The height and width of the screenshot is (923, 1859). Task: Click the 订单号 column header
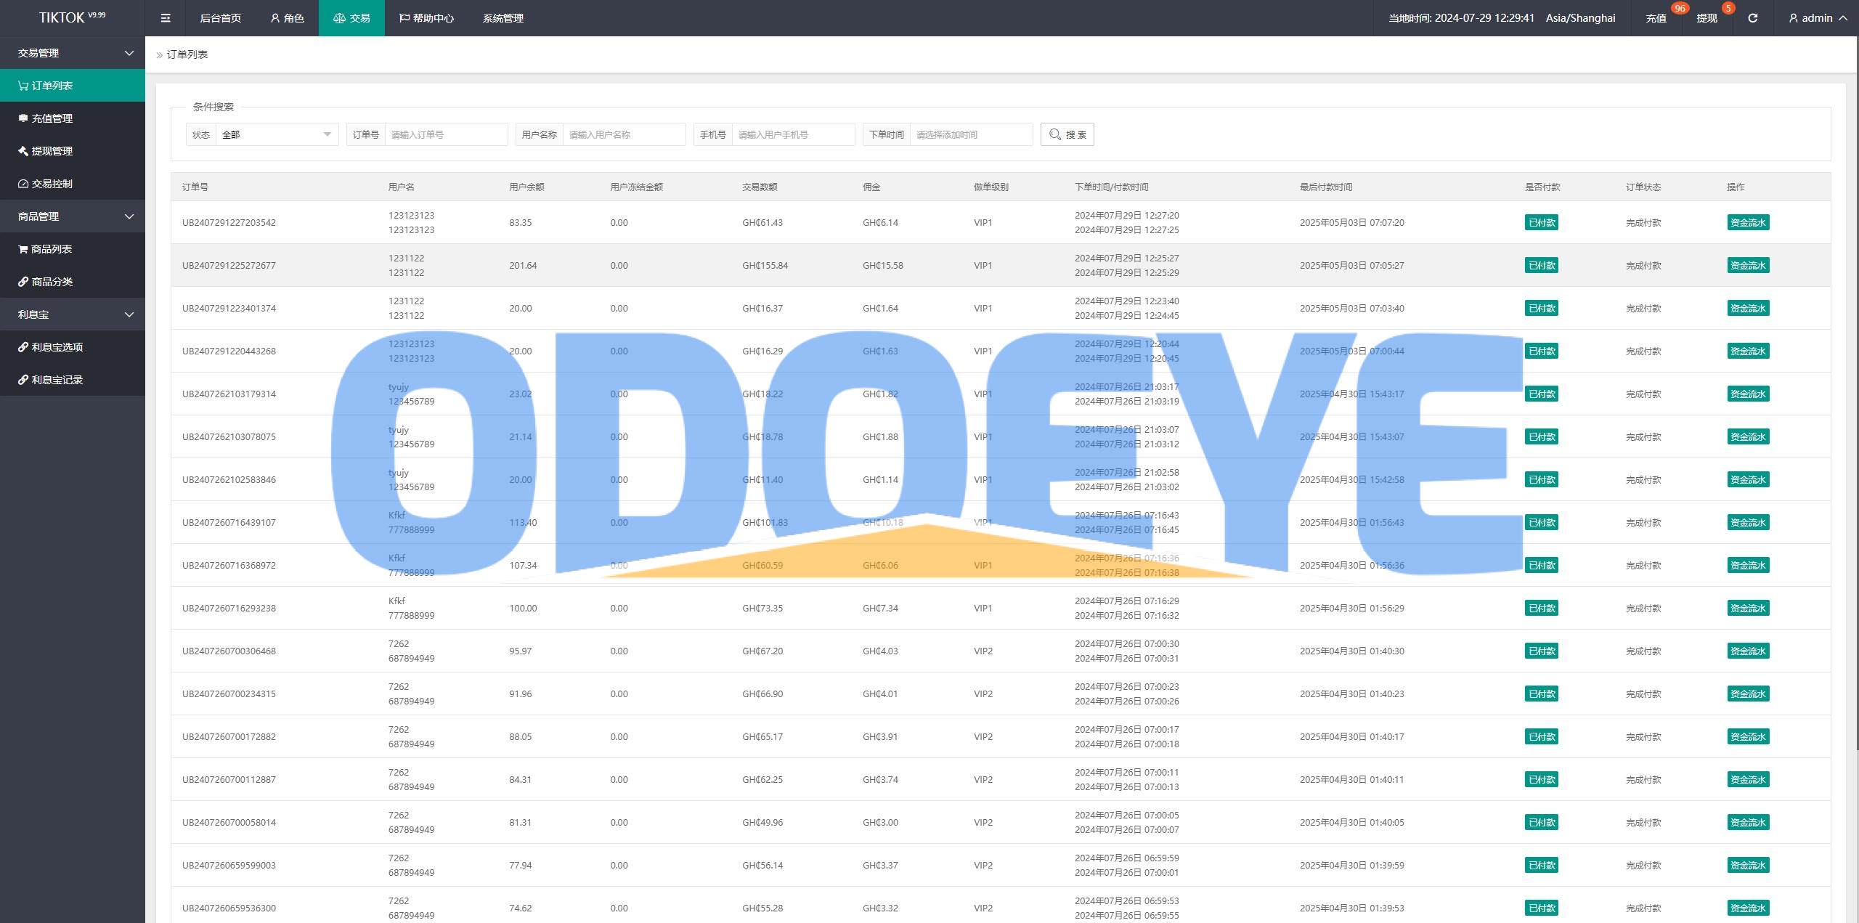coord(195,187)
